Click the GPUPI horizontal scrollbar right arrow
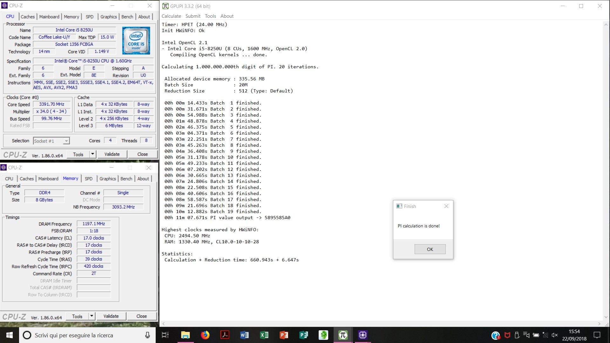Screen dimensions: 610x343 pos(599,324)
